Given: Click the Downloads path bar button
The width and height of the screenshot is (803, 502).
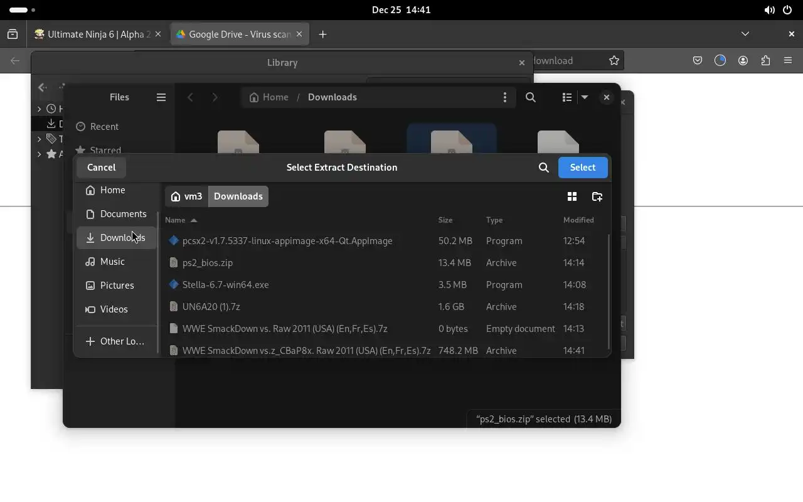Looking at the screenshot, I should (238, 196).
